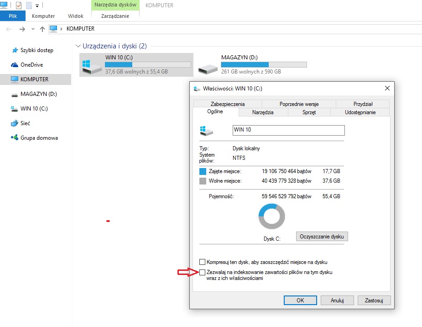Enable Kompresuj ten dysk checkbox
This screenshot has height=327, width=422.
tap(203, 262)
